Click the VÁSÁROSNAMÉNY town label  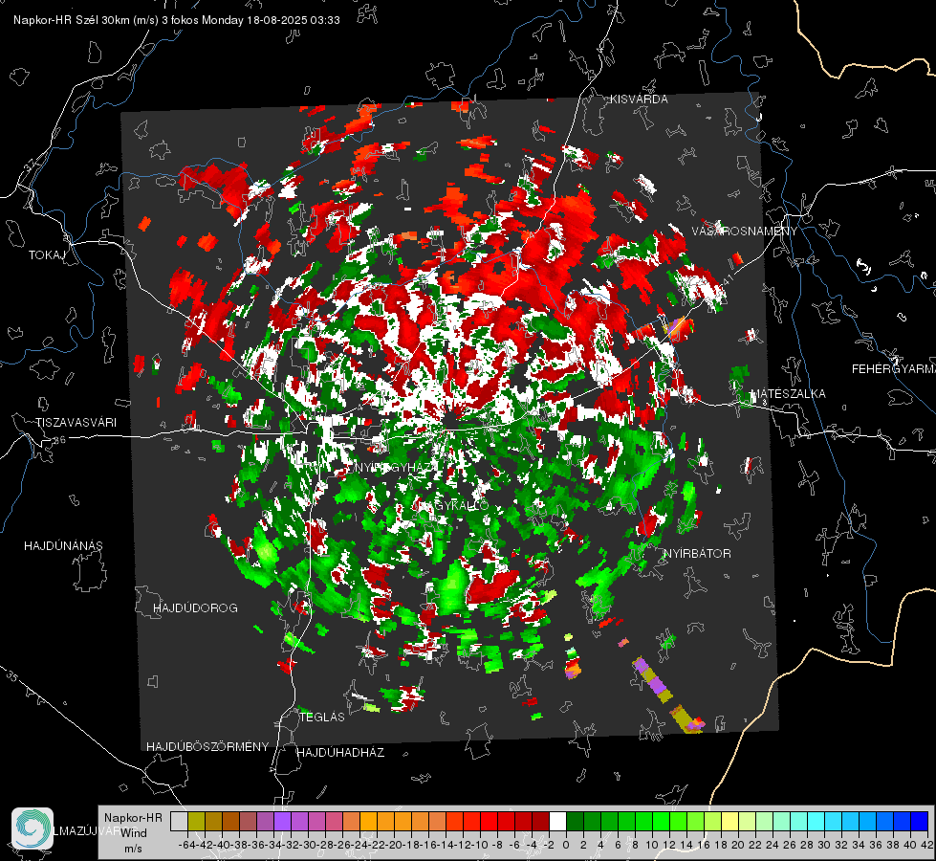pos(745,232)
